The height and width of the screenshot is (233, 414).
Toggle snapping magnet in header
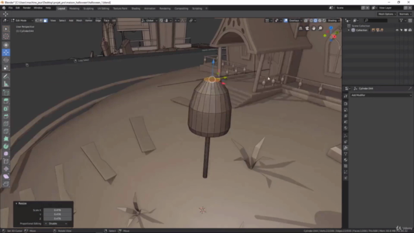tap(161, 20)
